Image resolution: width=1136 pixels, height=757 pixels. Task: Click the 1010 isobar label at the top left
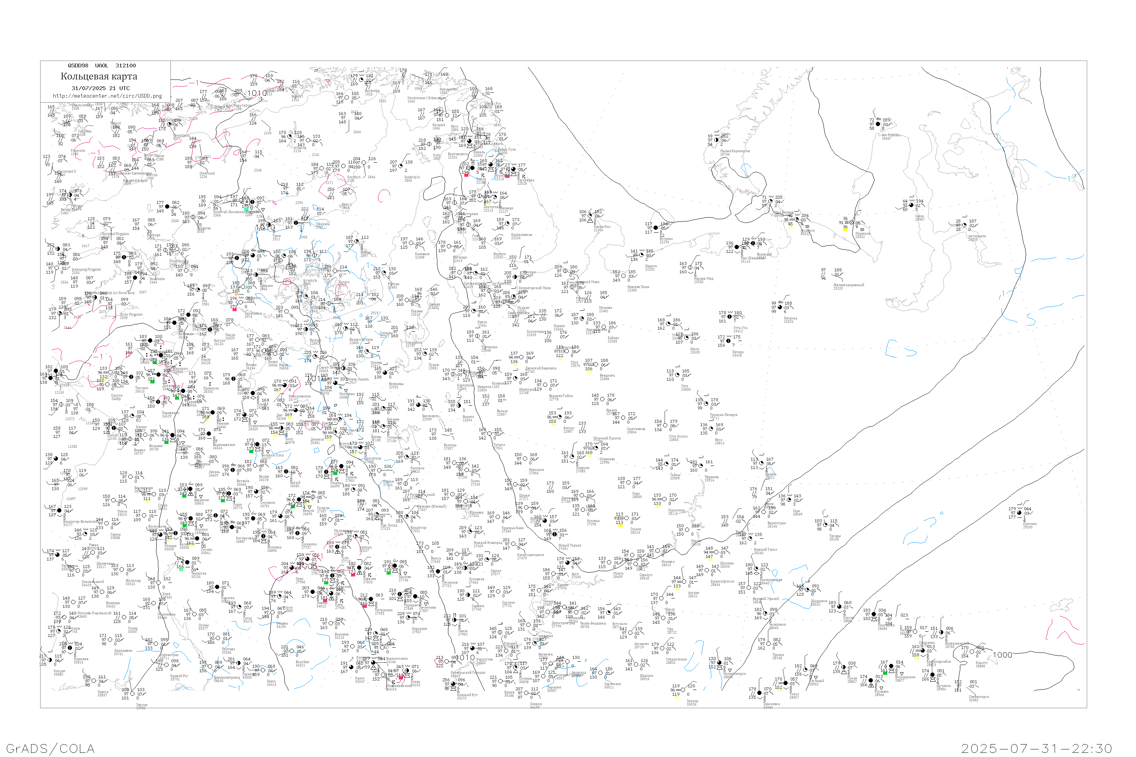257,93
